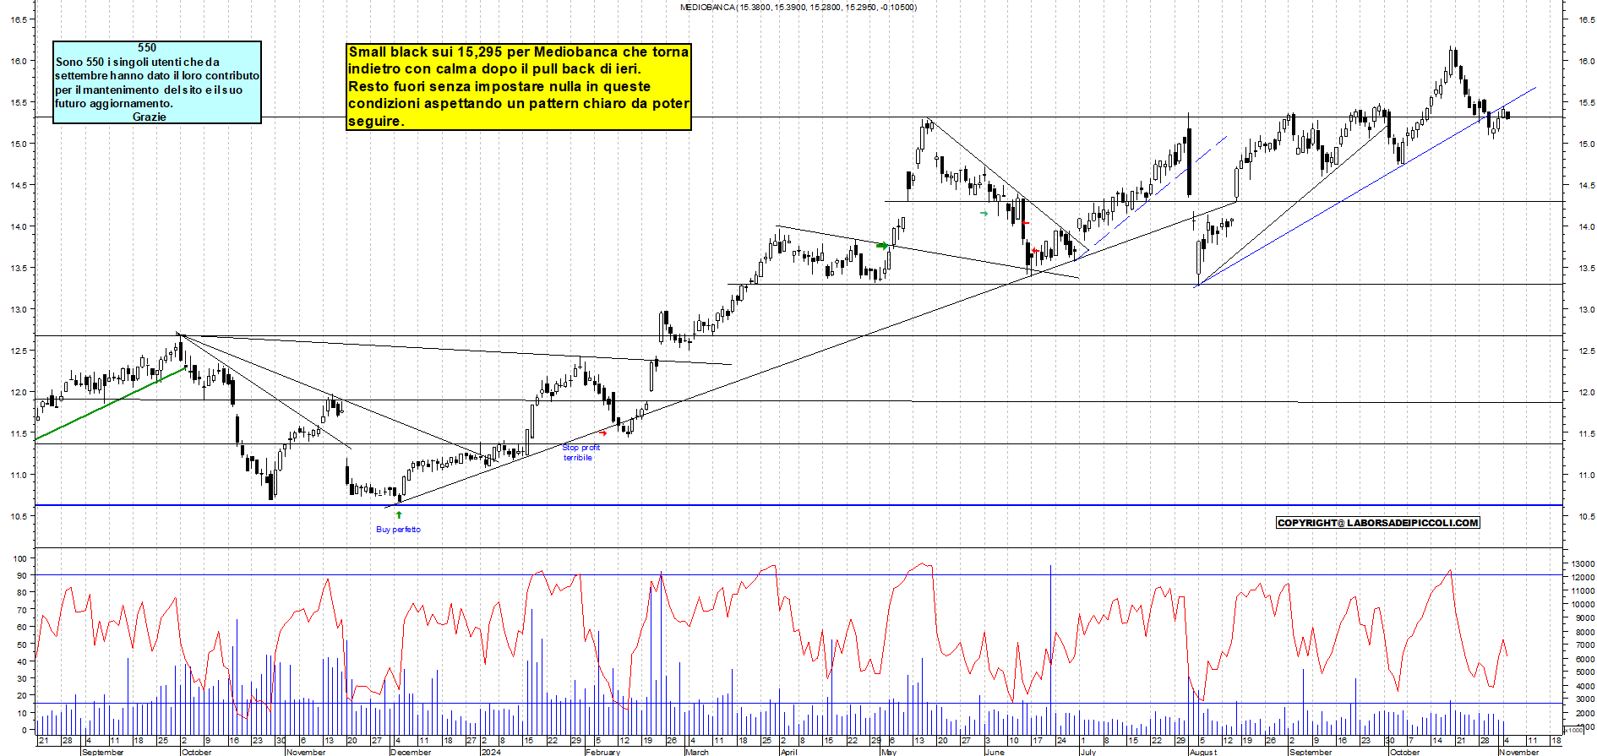
Task: Click the 'June' month label
Action: [x=995, y=752]
